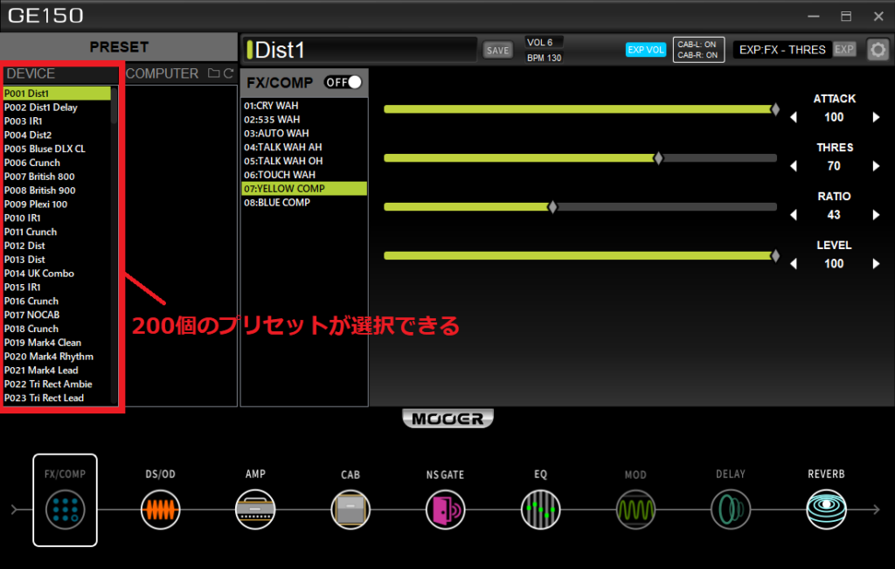This screenshot has width=895, height=569.
Task: Select effect 08:BLUE COMP
Action: point(304,202)
